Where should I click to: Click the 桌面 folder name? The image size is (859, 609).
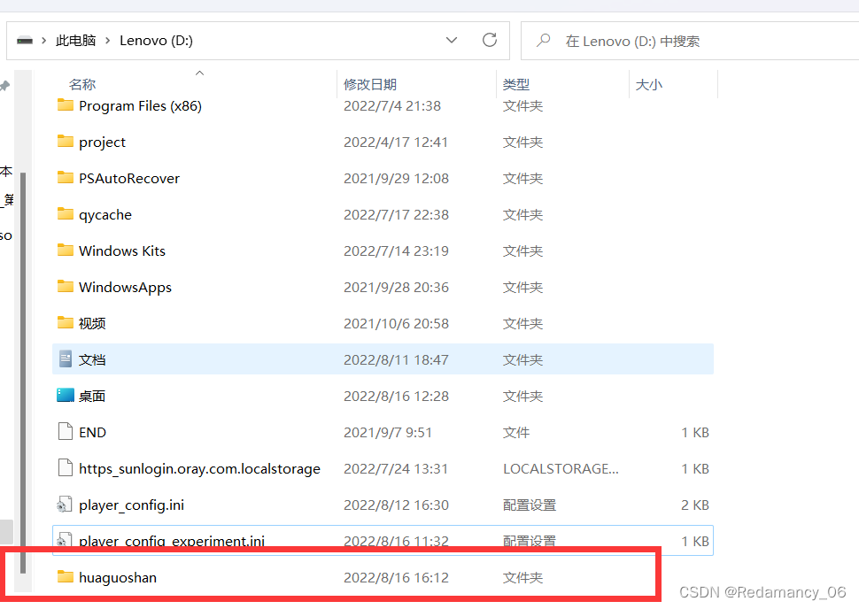pos(92,396)
